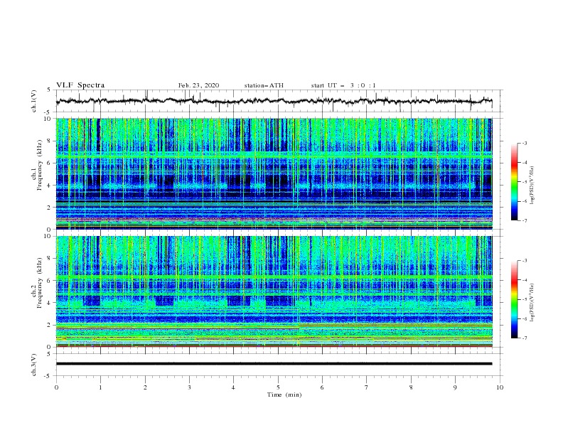Click the ch.1 colorbar 'log(PSD)(V²/Hz)' label
The height and width of the screenshot is (435, 563).
[532, 186]
